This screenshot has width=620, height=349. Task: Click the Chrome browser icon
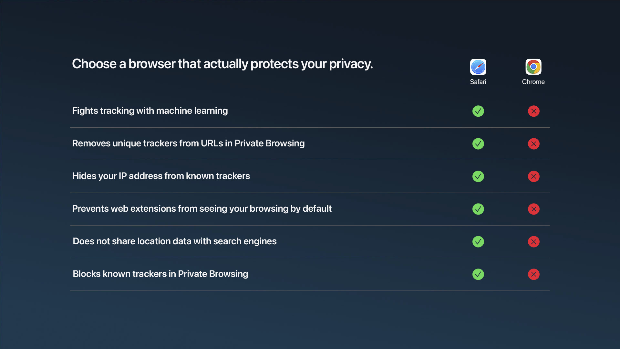[x=533, y=67]
